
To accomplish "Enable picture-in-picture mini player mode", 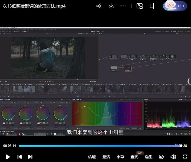I will pos(140,6).
